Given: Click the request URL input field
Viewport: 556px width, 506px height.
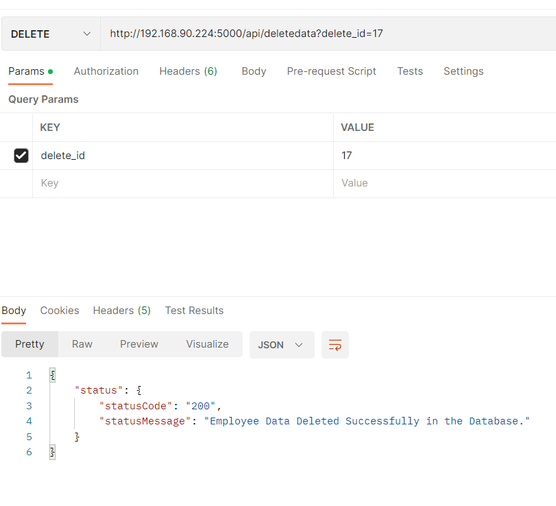Looking at the screenshot, I should (328, 34).
